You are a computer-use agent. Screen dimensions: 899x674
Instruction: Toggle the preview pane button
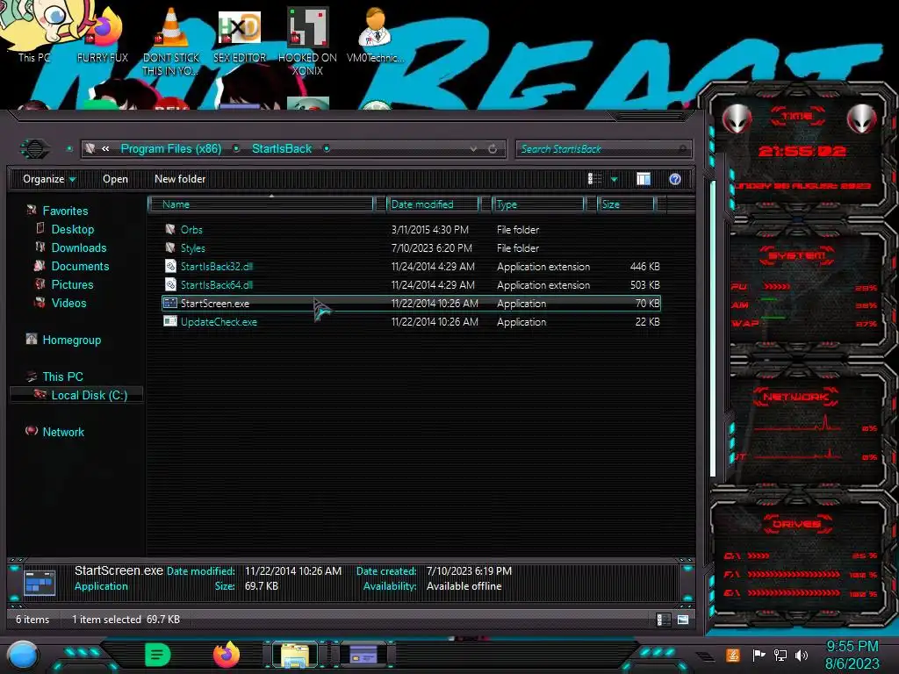pyautogui.click(x=644, y=179)
